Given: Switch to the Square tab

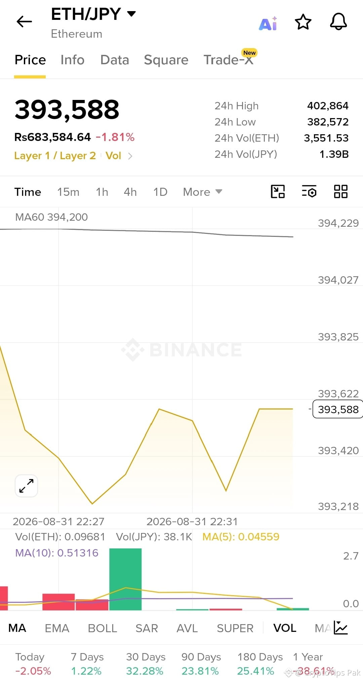Looking at the screenshot, I should point(166,60).
